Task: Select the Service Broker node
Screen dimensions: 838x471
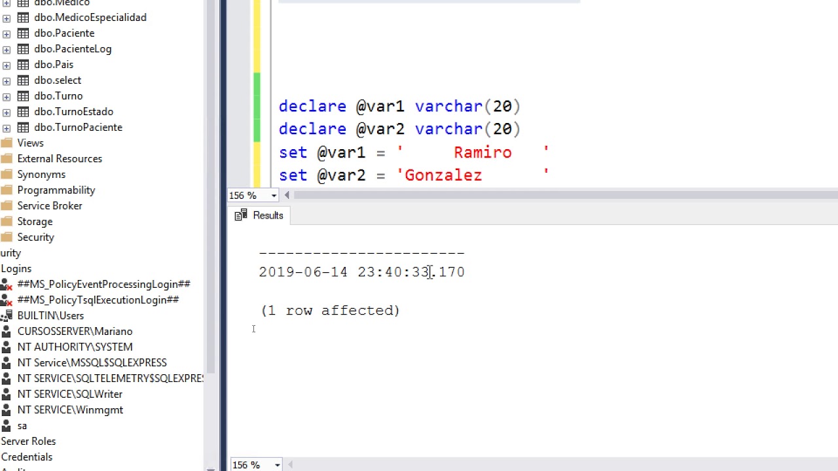Action: click(50, 205)
